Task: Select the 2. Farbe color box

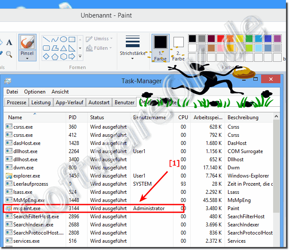Action: pos(178,48)
